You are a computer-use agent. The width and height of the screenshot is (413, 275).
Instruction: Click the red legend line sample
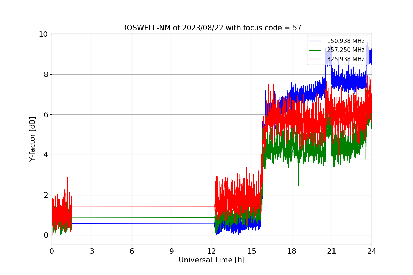pos(315,59)
